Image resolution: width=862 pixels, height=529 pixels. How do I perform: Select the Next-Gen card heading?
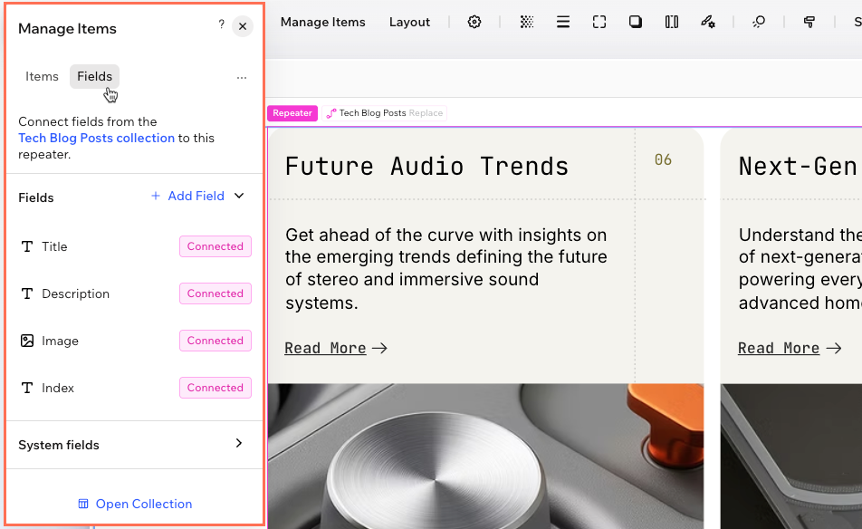click(798, 166)
